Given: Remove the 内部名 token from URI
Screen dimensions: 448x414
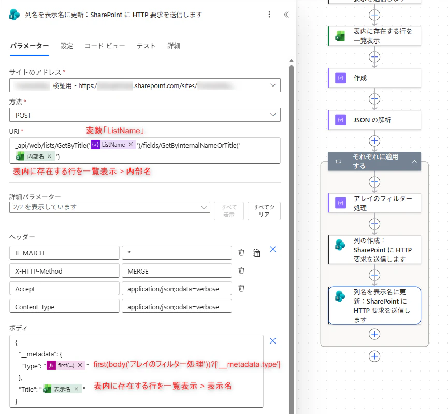Looking at the screenshot, I should tap(49, 156).
